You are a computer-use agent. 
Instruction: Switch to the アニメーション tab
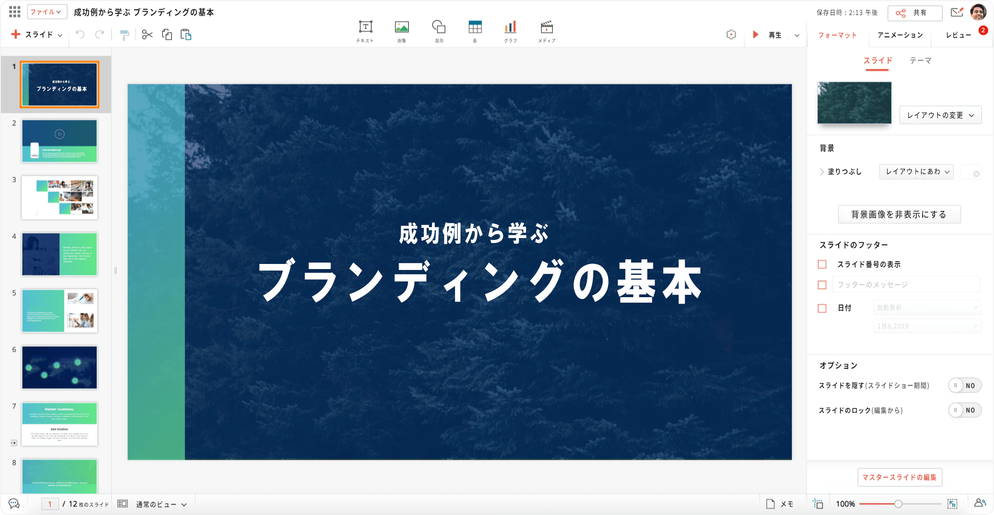(x=900, y=35)
